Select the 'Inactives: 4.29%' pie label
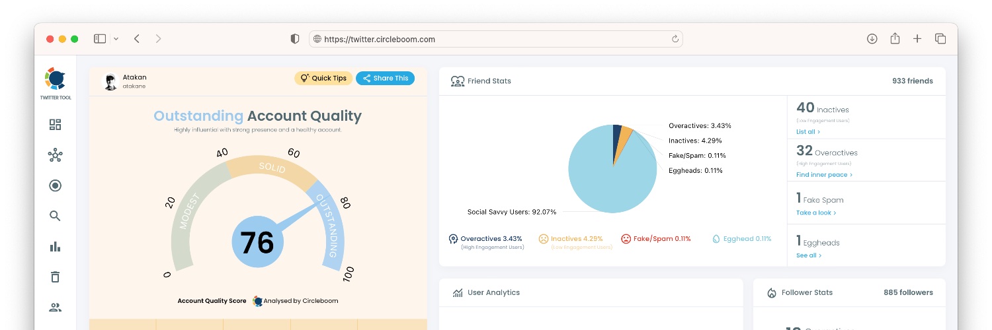Screen dimensions: 992x330 pyautogui.click(x=695, y=141)
